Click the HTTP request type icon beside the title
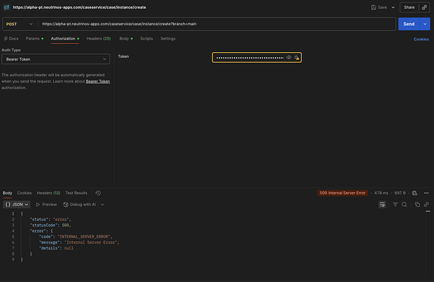This screenshot has width=434, height=282. 7,8
